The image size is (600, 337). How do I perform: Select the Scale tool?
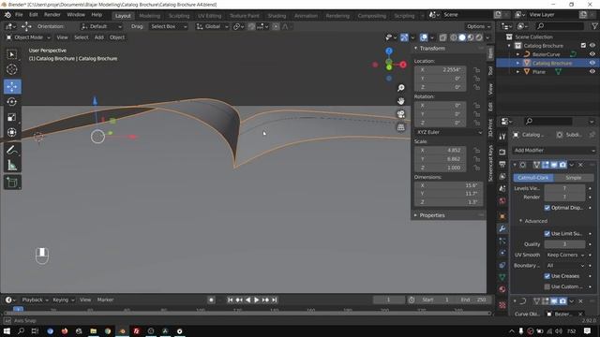coord(12,117)
